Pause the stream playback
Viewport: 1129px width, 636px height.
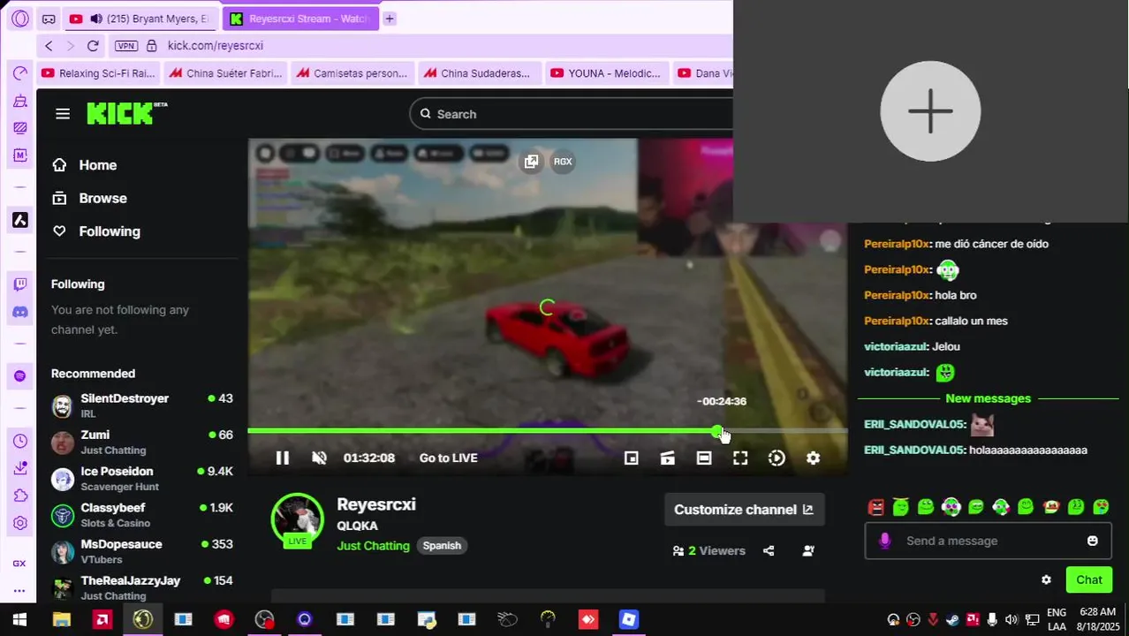283,458
